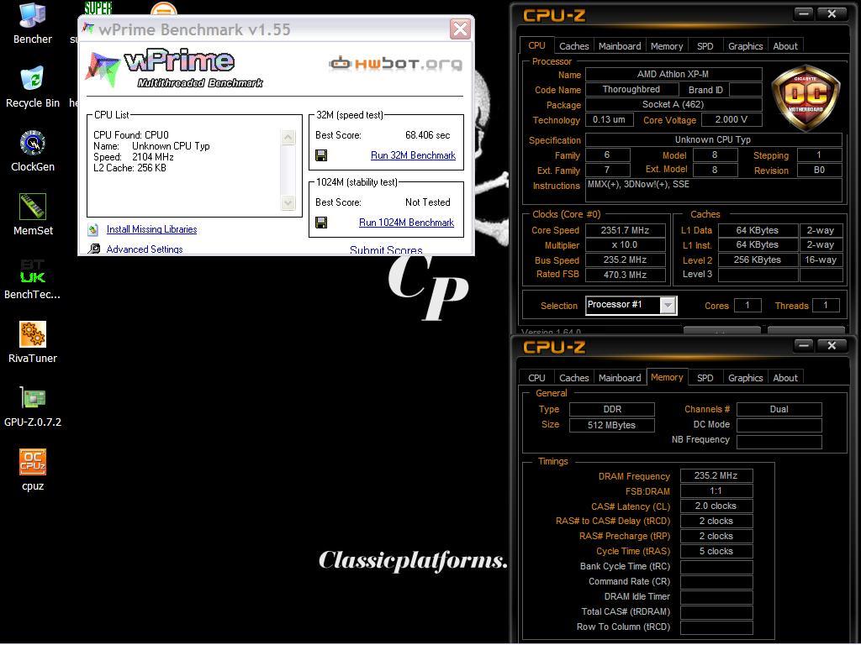Image resolution: width=861 pixels, height=645 pixels.
Task: Click the 512 MBytes memory size field
Action: [x=612, y=425]
